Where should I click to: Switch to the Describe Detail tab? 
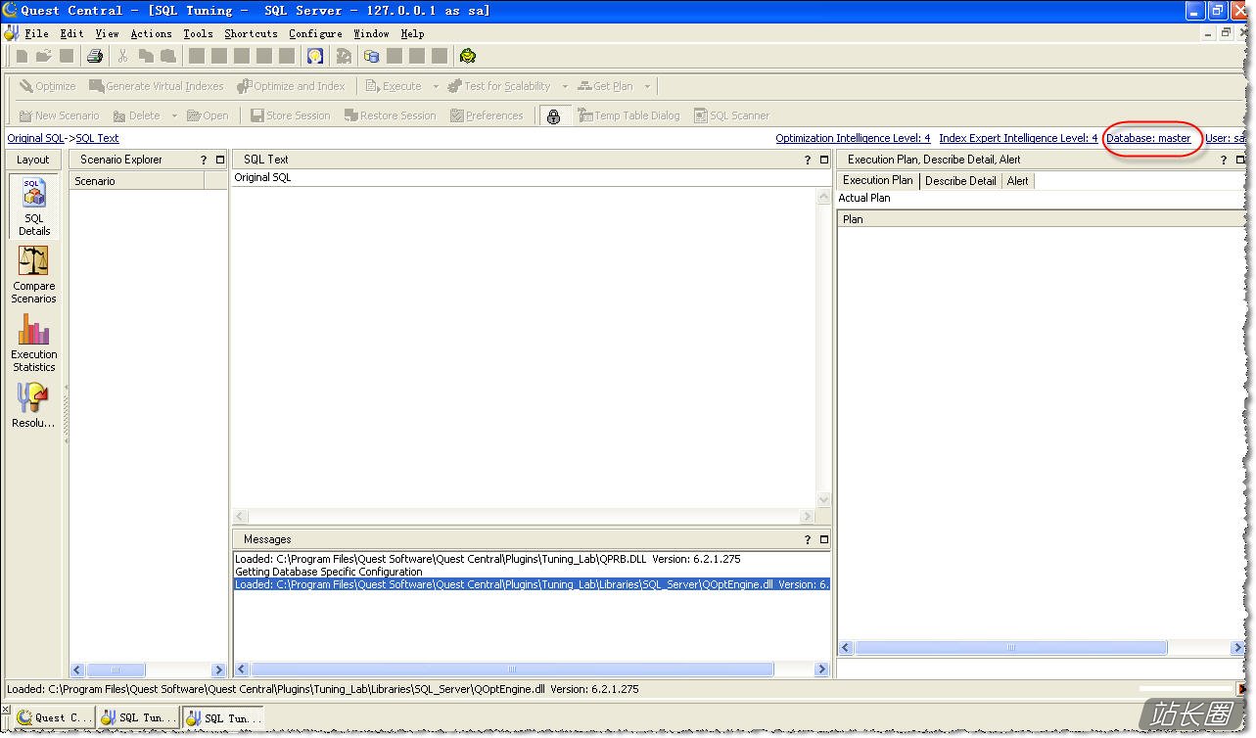(960, 181)
